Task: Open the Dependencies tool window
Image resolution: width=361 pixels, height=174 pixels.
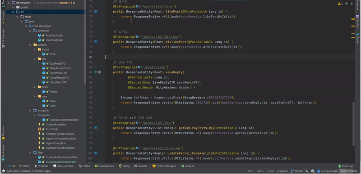Action: point(104,166)
